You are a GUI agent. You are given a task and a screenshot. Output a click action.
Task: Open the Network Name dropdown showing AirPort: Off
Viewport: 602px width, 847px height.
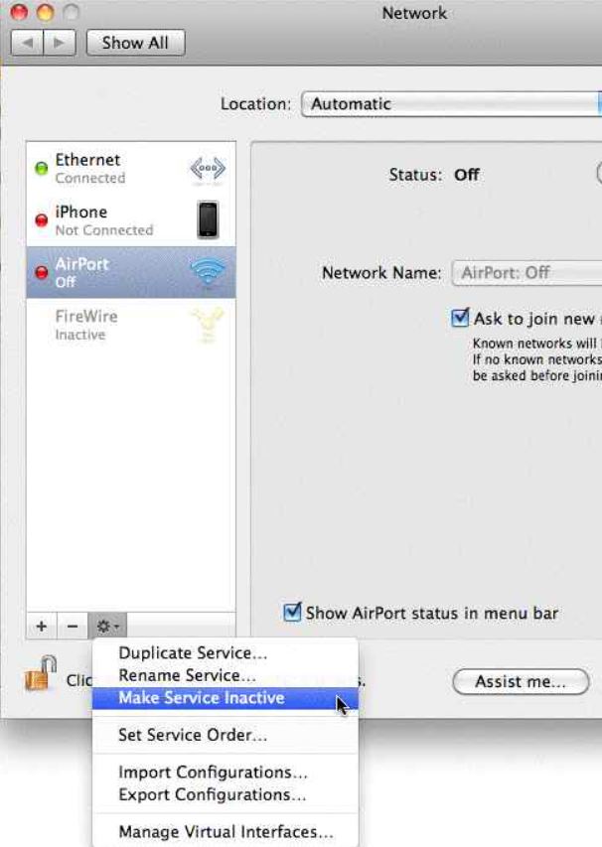[x=527, y=272]
